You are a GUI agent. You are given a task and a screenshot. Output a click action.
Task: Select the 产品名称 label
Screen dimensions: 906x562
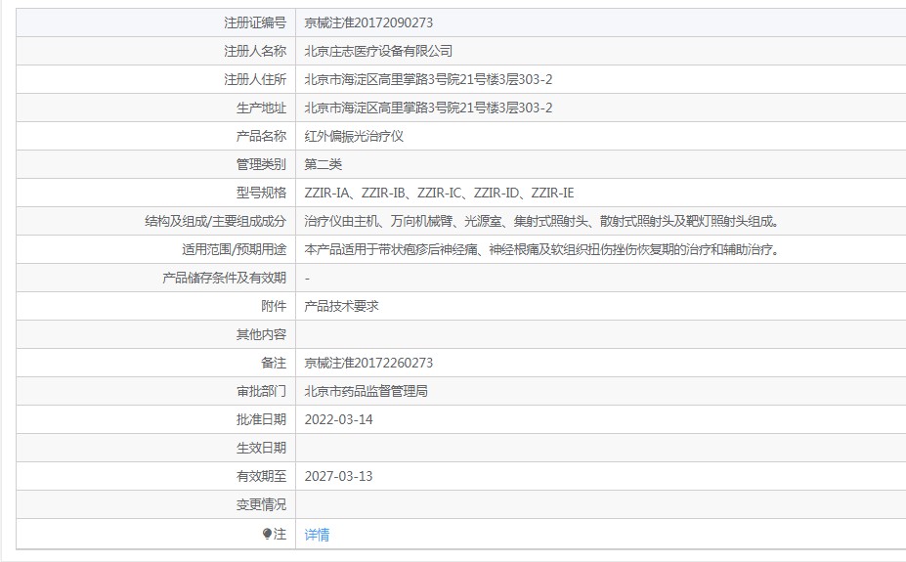pyautogui.click(x=261, y=136)
